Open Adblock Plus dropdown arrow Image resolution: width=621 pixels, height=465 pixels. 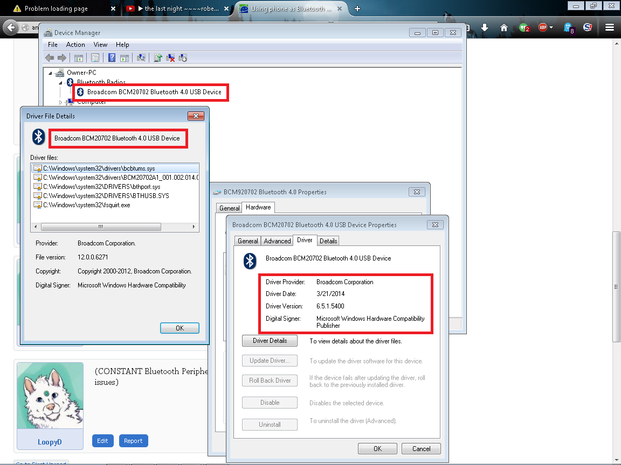tap(551, 28)
